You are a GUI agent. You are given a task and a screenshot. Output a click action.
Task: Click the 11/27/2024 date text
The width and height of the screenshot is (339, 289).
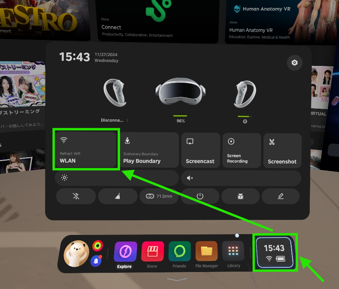point(106,54)
